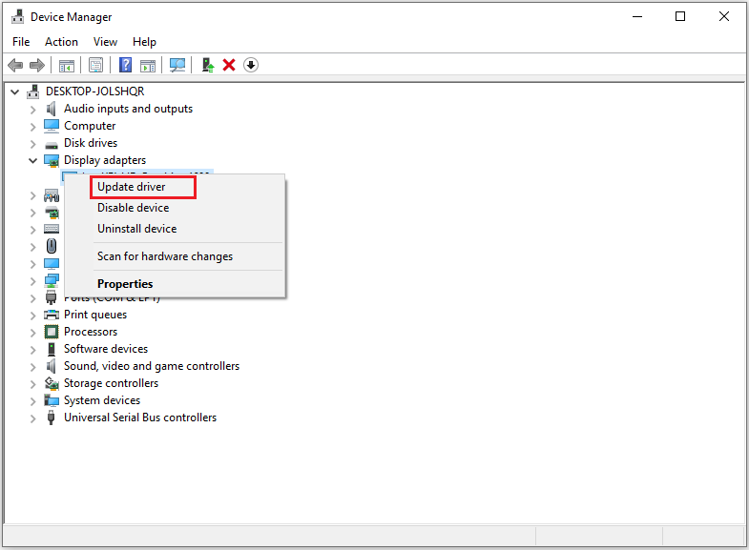Select the Print queues label
749x550 pixels.
coord(95,315)
